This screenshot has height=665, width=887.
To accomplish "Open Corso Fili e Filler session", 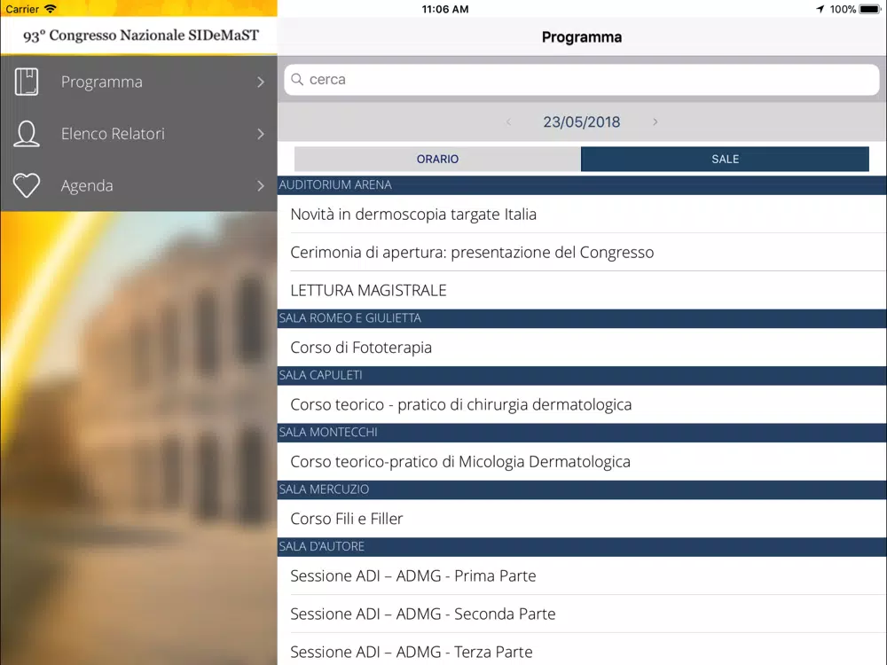I will tap(582, 519).
